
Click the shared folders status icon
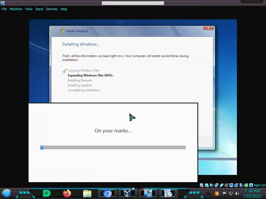pyautogui.click(x=226, y=185)
